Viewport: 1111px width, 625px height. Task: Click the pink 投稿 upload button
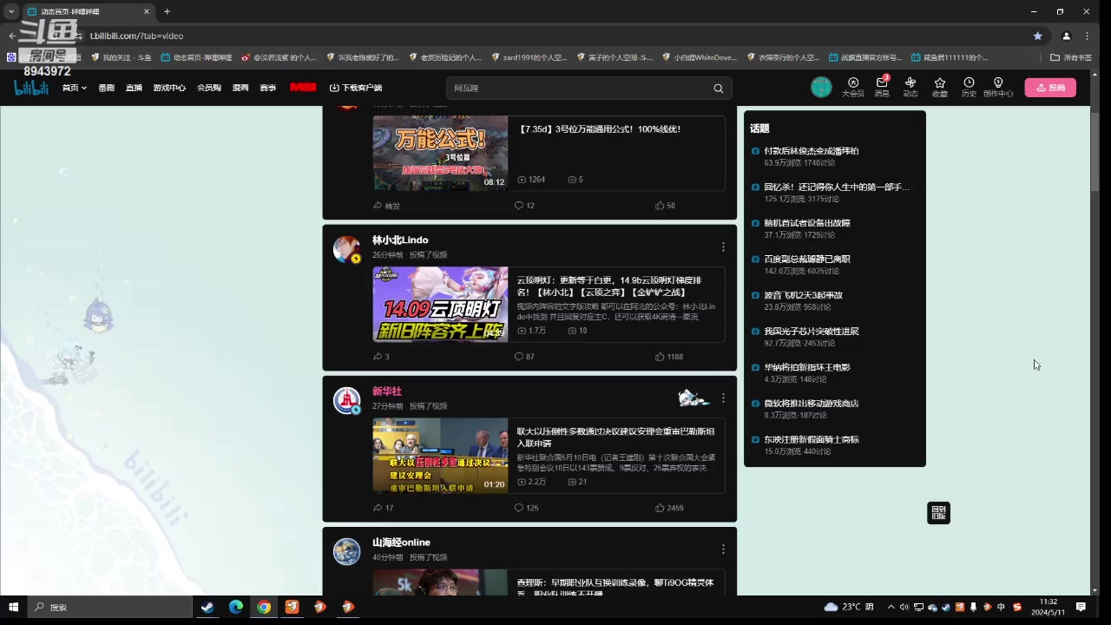[1050, 88]
